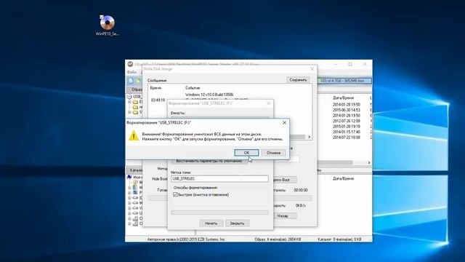Select the row dated 2015-06-30 14:53

point(347,110)
